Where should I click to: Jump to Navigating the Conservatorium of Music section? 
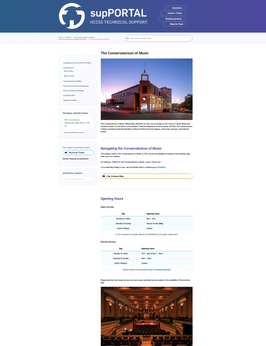pyautogui.click(x=77, y=63)
